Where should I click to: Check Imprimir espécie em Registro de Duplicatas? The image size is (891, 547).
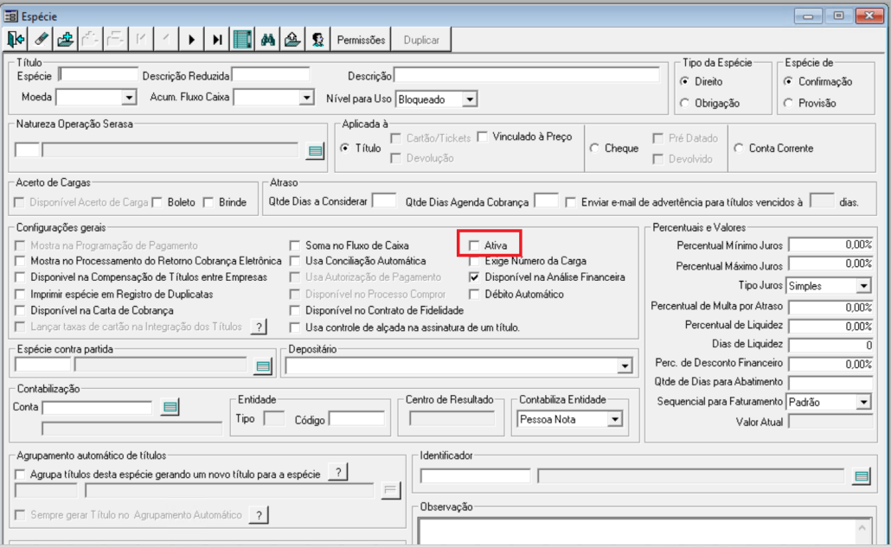click(21, 295)
